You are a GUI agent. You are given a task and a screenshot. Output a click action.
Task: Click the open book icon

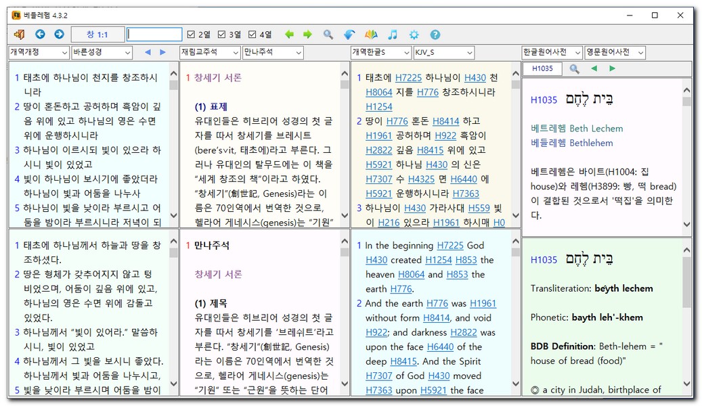370,35
